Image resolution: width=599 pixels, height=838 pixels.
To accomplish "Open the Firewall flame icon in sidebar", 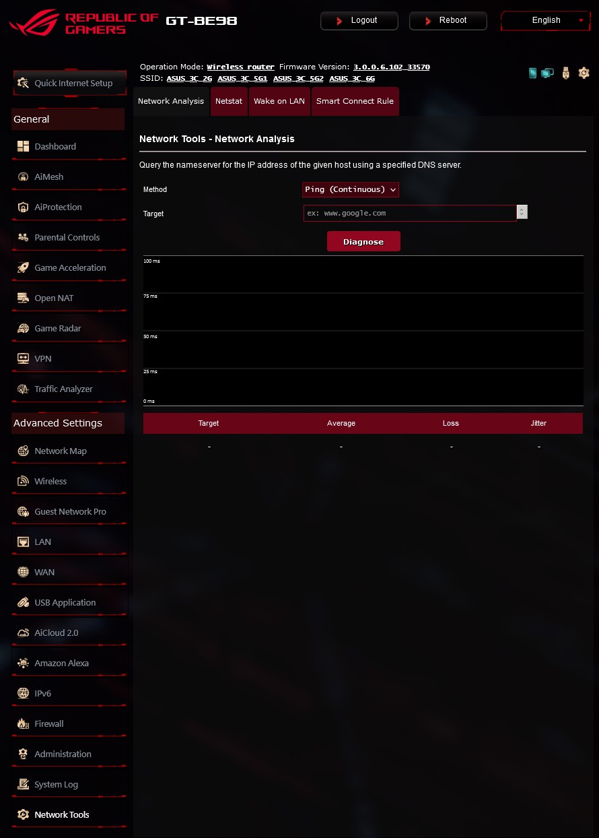I will [x=23, y=723].
